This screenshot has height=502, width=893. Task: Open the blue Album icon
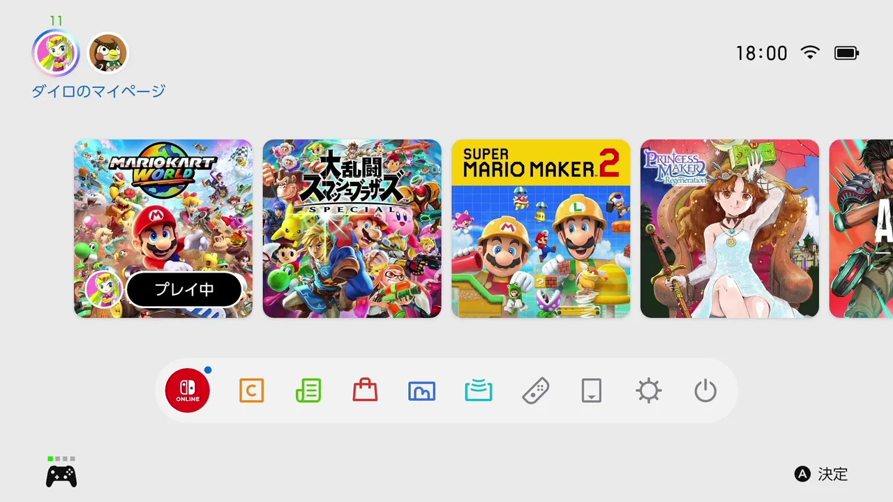click(x=421, y=391)
